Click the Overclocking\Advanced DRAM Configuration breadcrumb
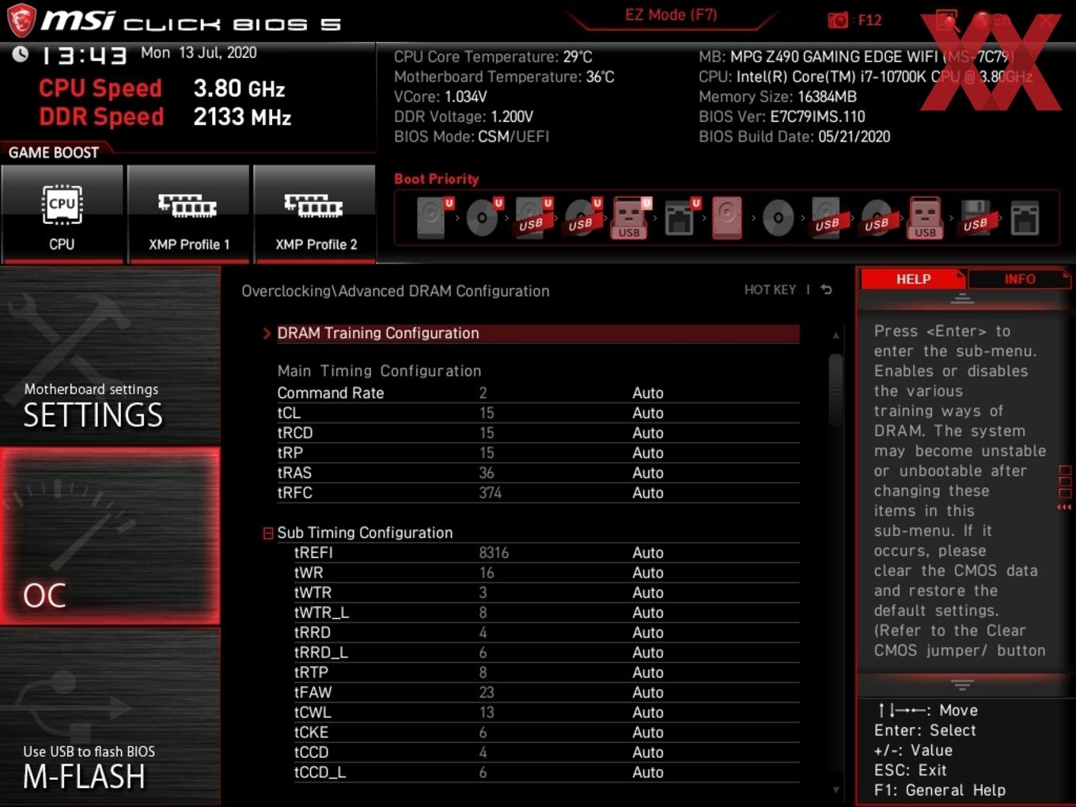Viewport: 1076px width, 807px height. [396, 291]
